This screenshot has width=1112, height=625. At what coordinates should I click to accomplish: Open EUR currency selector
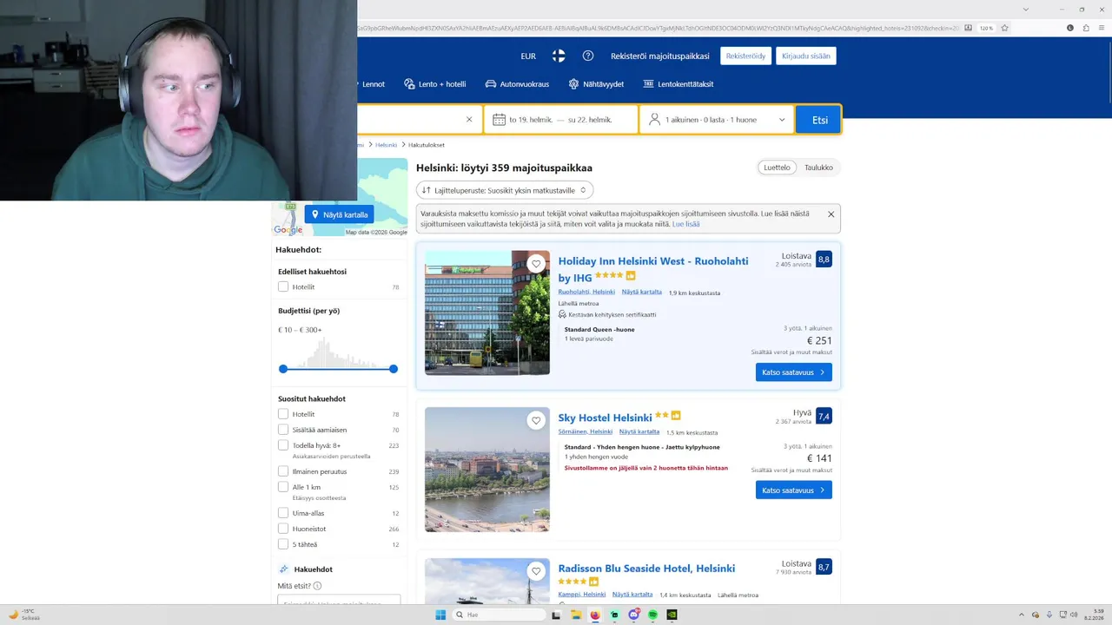(528, 56)
